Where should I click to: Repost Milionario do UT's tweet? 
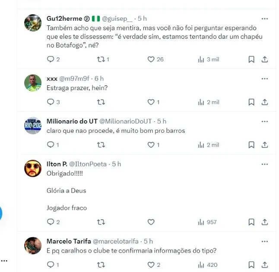(101, 145)
